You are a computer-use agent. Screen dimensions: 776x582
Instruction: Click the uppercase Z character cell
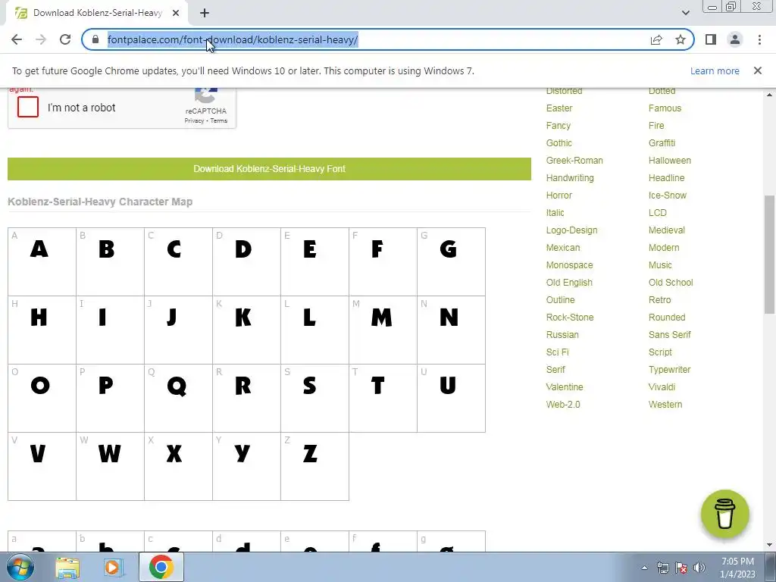coord(314,467)
